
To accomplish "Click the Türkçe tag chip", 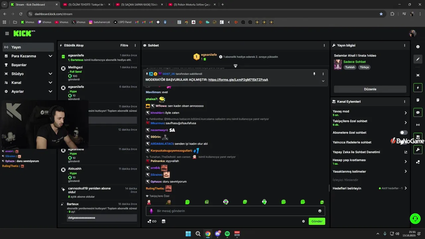I will pyautogui.click(x=364, y=67).
